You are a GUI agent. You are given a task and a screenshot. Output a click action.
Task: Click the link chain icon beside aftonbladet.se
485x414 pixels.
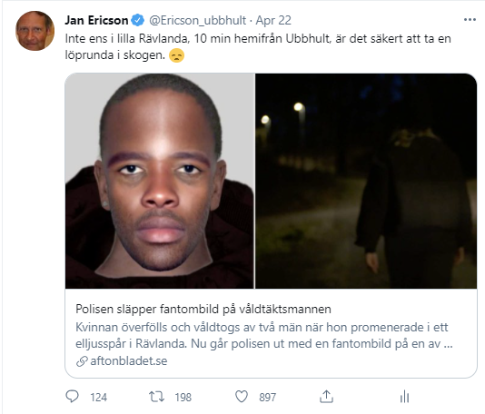82,361
